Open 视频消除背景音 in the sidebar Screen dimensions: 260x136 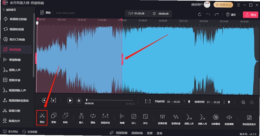click(16, 101)
